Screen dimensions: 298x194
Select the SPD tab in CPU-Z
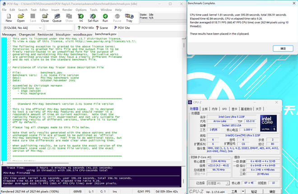point(224,109)
